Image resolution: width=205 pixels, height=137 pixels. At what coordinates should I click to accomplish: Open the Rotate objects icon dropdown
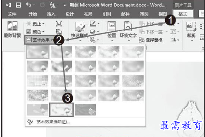[175, 40]
